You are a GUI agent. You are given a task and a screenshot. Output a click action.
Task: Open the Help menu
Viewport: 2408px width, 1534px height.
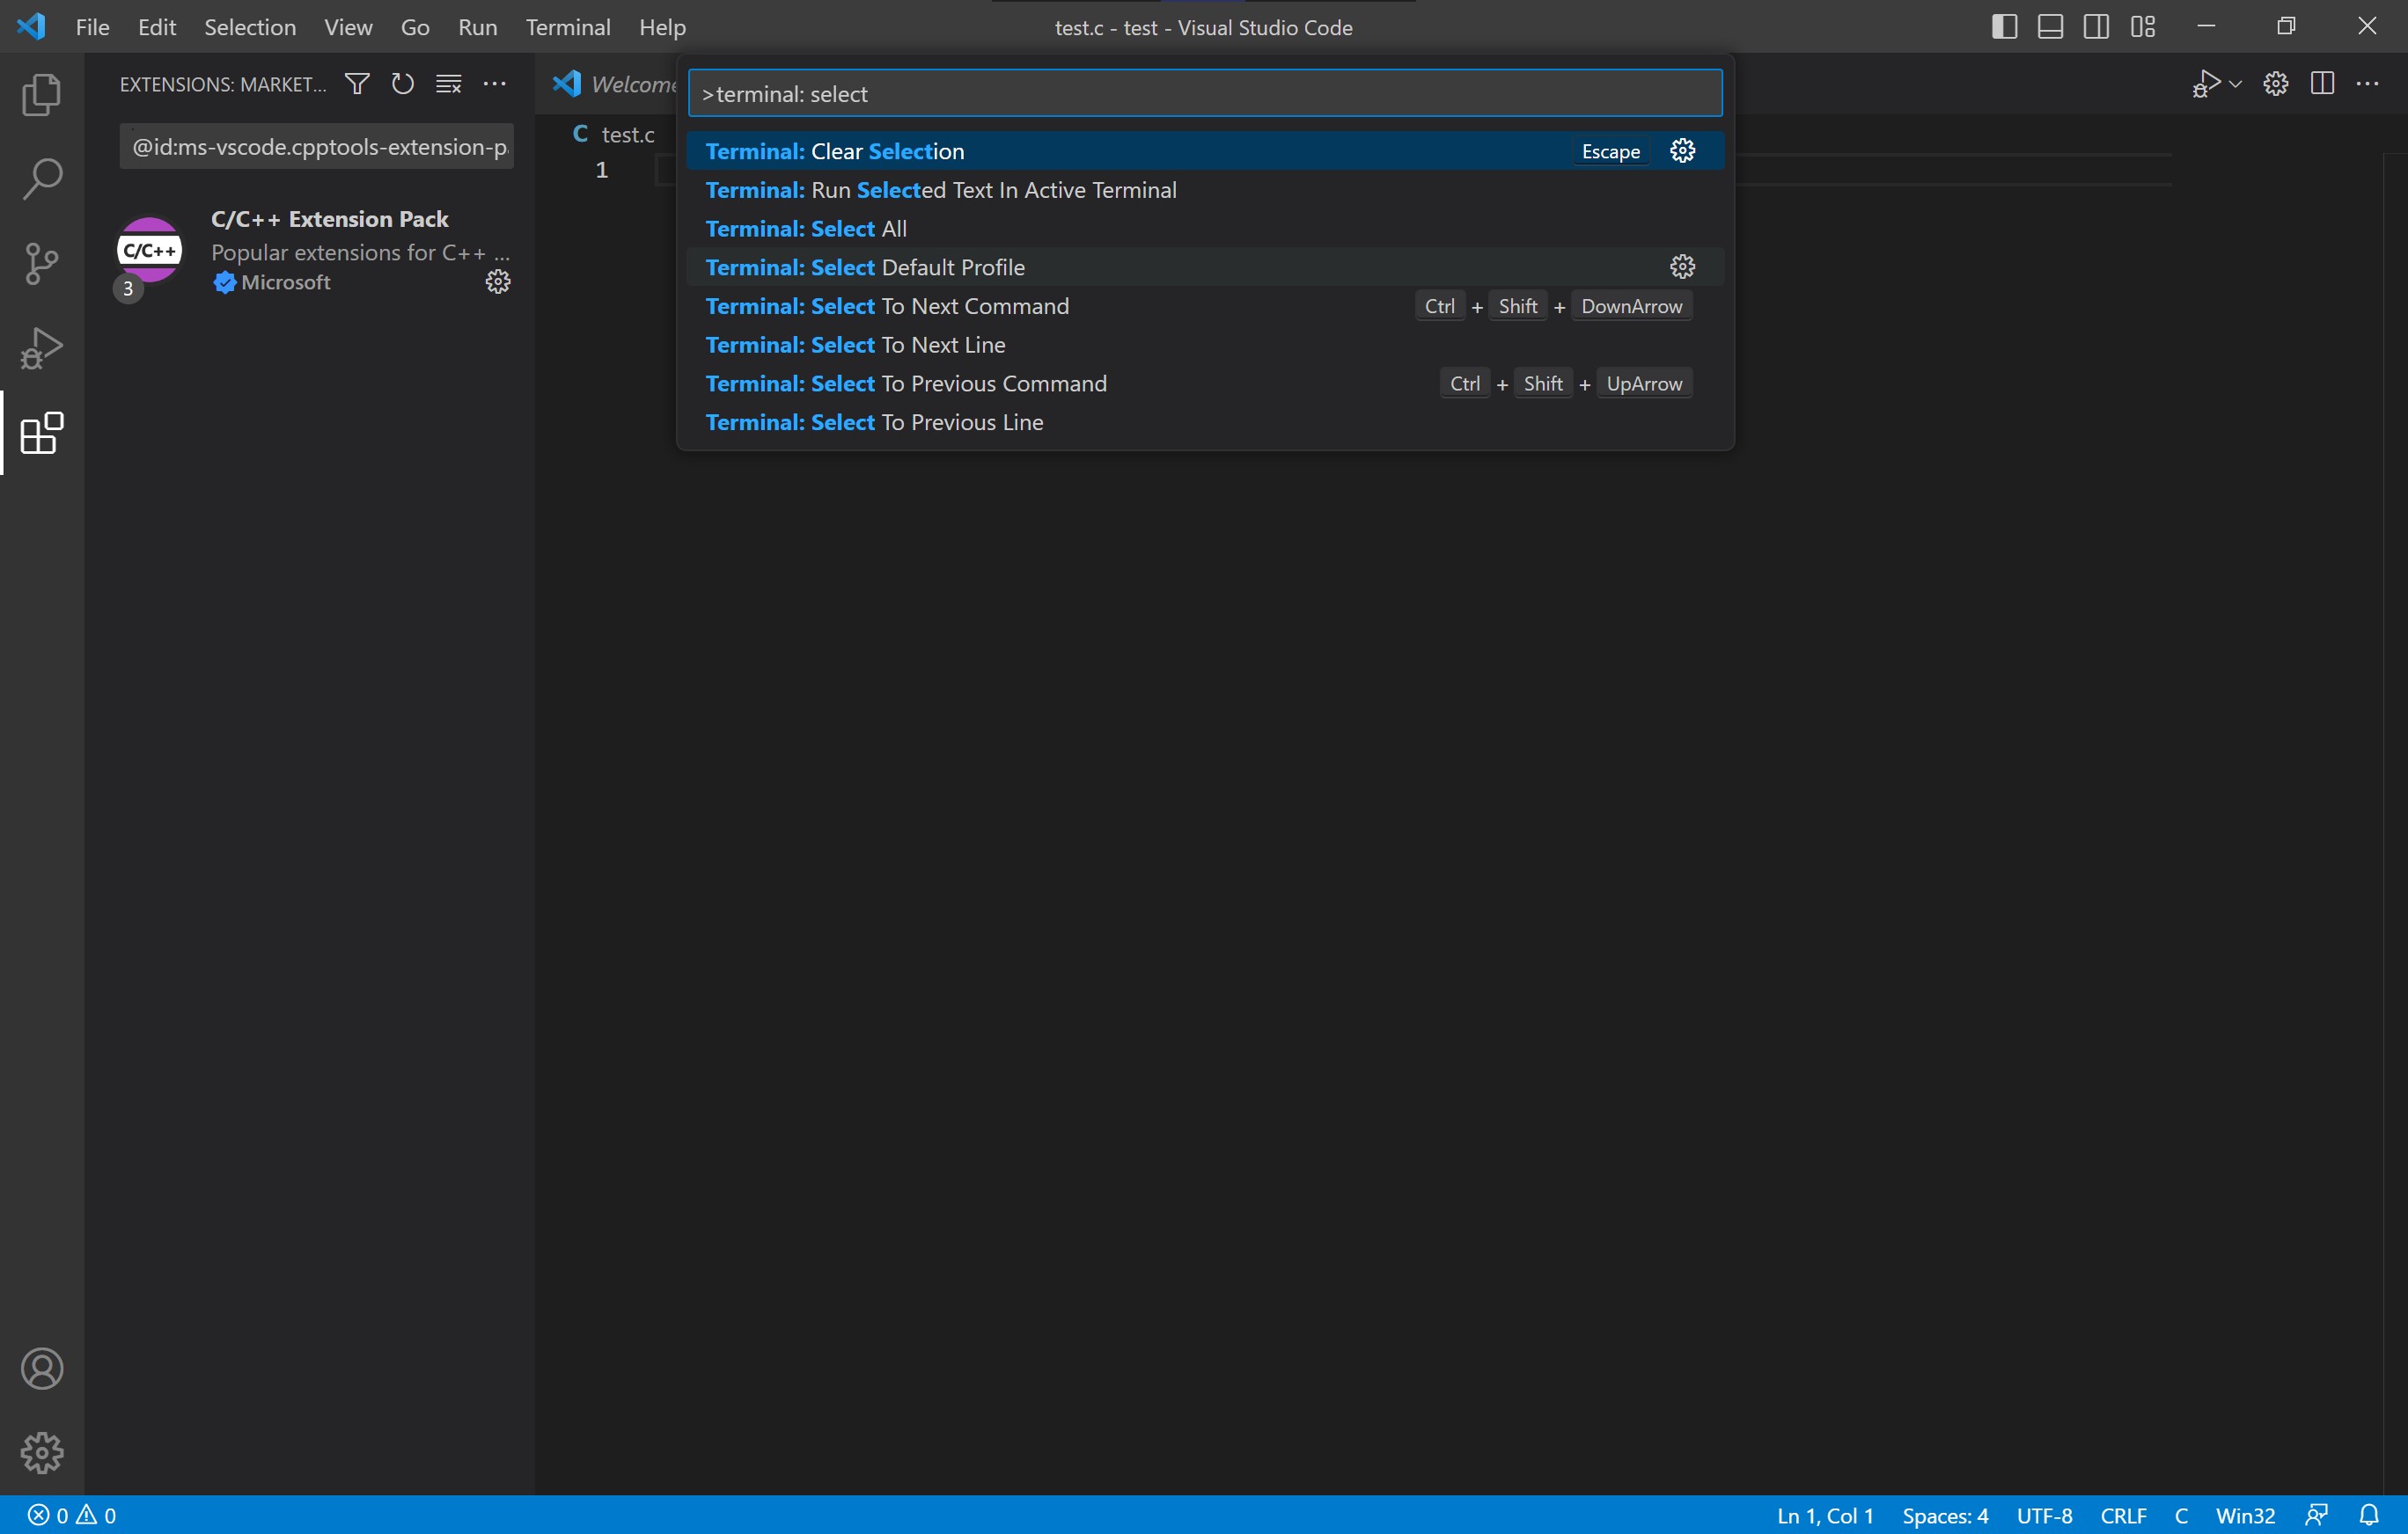662,27
